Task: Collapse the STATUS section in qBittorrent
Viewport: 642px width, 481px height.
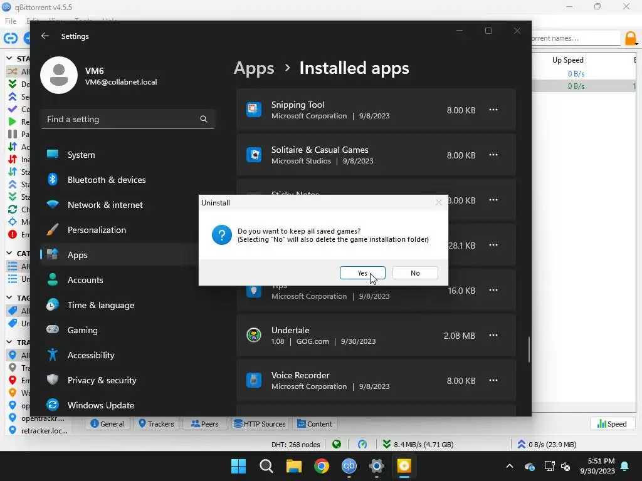Action: (9, 58)
